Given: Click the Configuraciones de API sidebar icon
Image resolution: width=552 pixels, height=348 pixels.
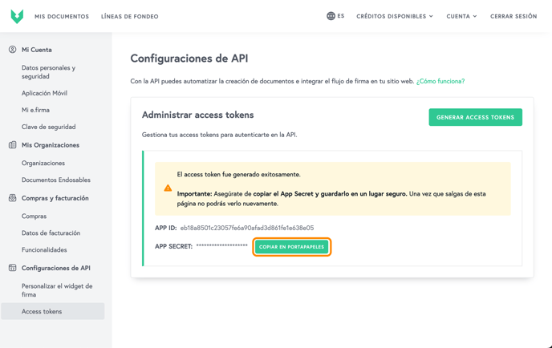Looking at the screenshot, I should pyautogui.click(x=12, y=268).
